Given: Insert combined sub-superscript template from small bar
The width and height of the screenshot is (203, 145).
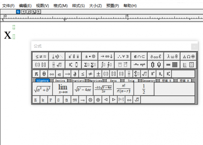Looking at the screenshot, I should [168, 74].
